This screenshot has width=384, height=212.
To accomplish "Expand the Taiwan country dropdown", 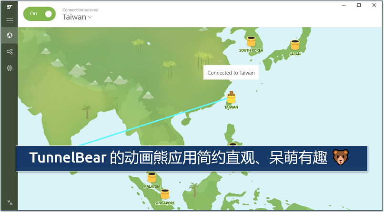I will coord(77,17).
